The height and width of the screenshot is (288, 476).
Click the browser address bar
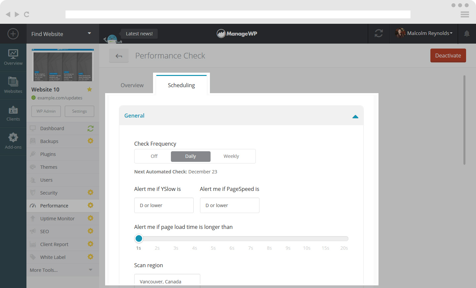(x=238, y=15)
